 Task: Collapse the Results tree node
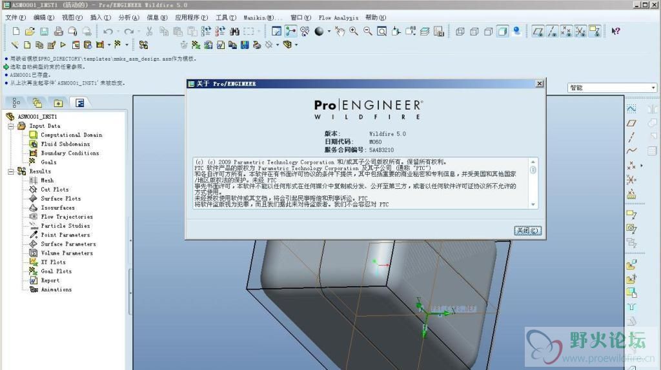coord(11,171)
